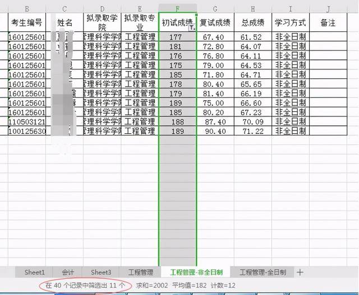Select the 考生编号 cell 110503121
Image resolution: width=359 pixels, height=295 pixels.
tap(27, 121)
